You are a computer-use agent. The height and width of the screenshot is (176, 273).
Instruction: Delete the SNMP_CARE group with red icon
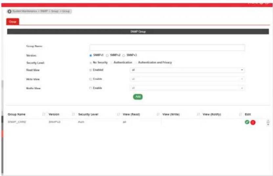pyautogui.click(x=253, y=123)
